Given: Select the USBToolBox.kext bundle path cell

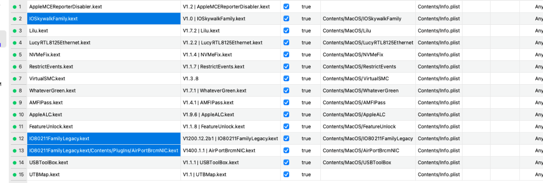Looking at the screenshot, I should pyautogui.click(x=103, y=162).
